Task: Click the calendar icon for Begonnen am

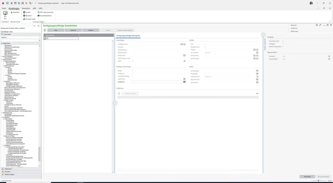Action: pos(257,79)
